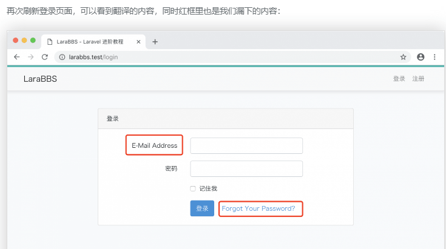This screenshot has height=249, width=446.
Task: Click the browser forward arrow
Action: point(31,57)
